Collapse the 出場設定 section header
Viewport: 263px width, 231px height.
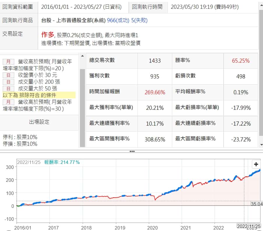(39, 122)
